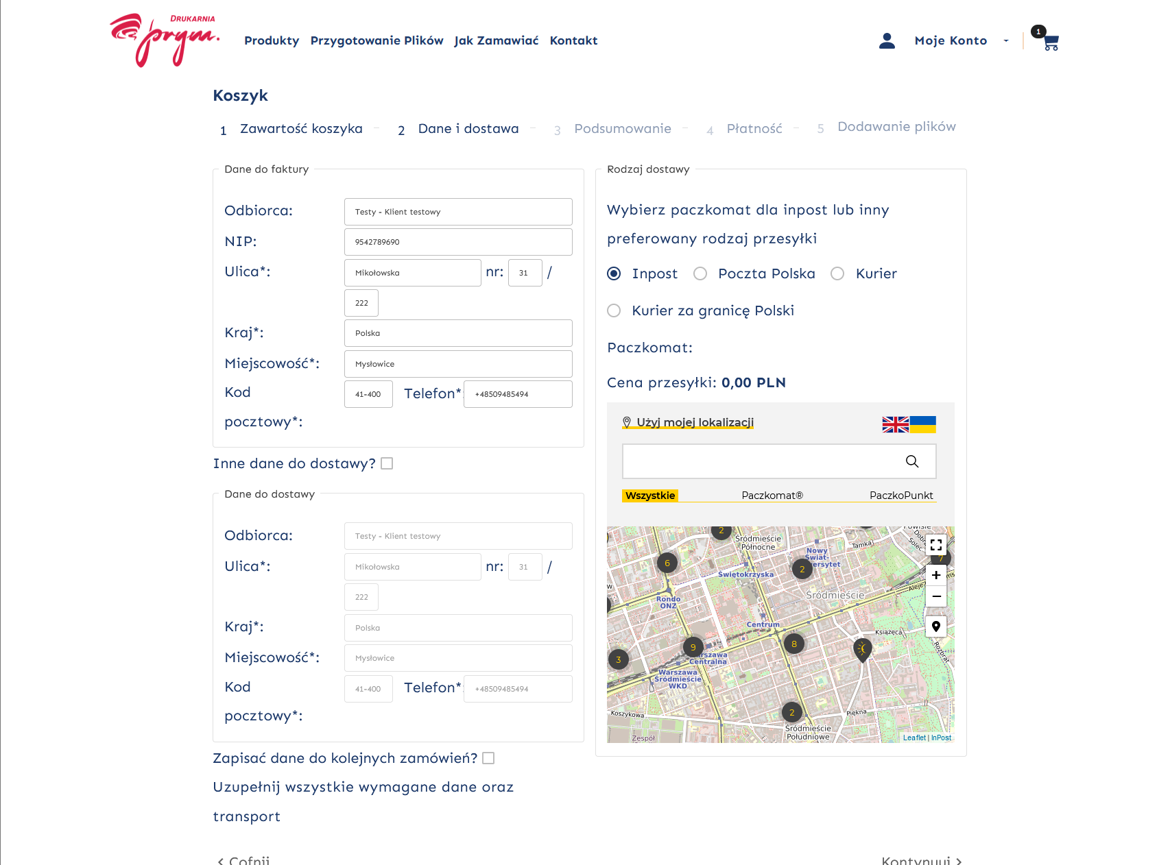The width and height of the screenshot is (1170, 865).
Task: Toggle fullscreen view of the map
Action: coord(936,546)
